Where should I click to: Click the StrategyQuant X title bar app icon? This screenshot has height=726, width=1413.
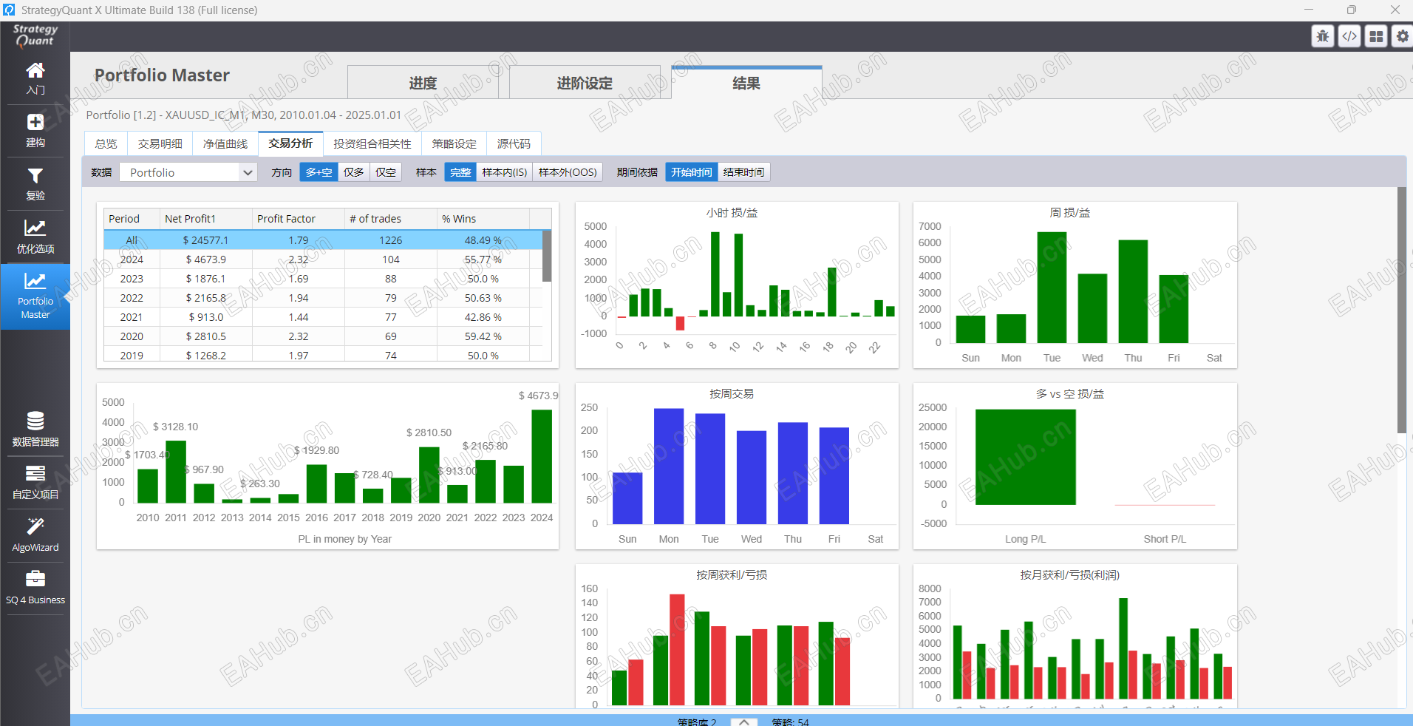(9, 10)
